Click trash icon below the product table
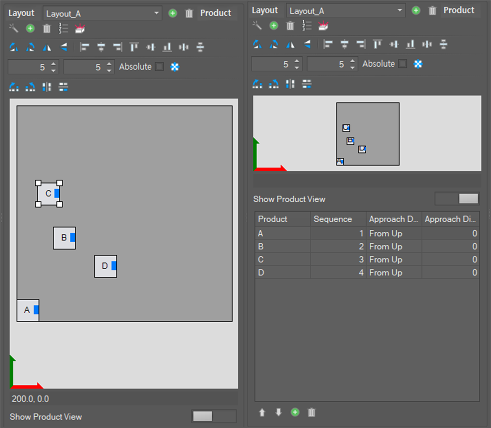Image resolution: width=491 pixels, height=428 pixels. (311, 412)
